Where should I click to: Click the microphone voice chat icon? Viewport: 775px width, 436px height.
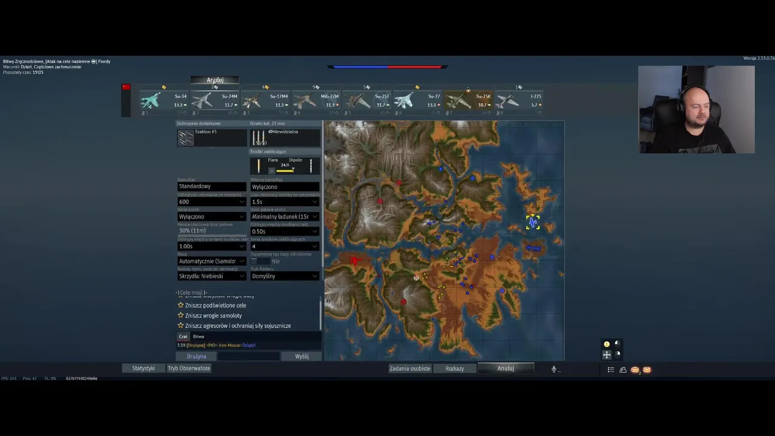click(554, 369)
